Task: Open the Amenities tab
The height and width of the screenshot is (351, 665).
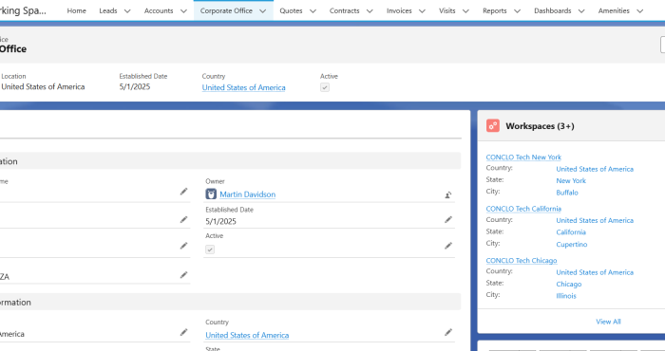Action: 614,11
